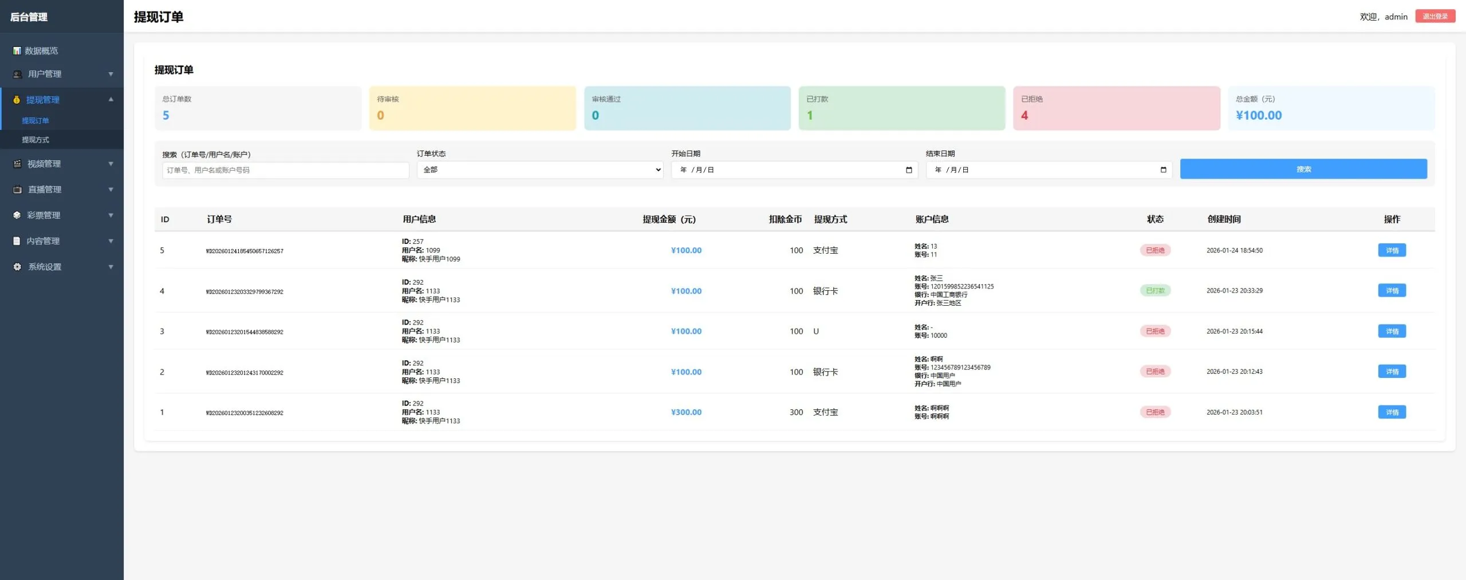Expand the 视频管理 menu arrow
The height and width of the screenshot is (580, 1466).
(111, 164)
